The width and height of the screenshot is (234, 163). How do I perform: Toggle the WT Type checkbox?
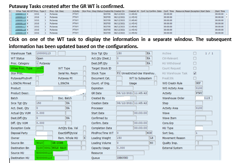[85, 68]
